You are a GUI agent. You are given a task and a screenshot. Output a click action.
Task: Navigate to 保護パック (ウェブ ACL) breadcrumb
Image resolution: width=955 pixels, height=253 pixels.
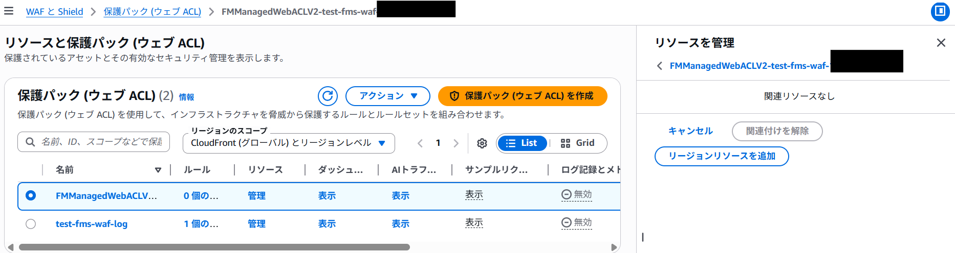click(152, 12)
